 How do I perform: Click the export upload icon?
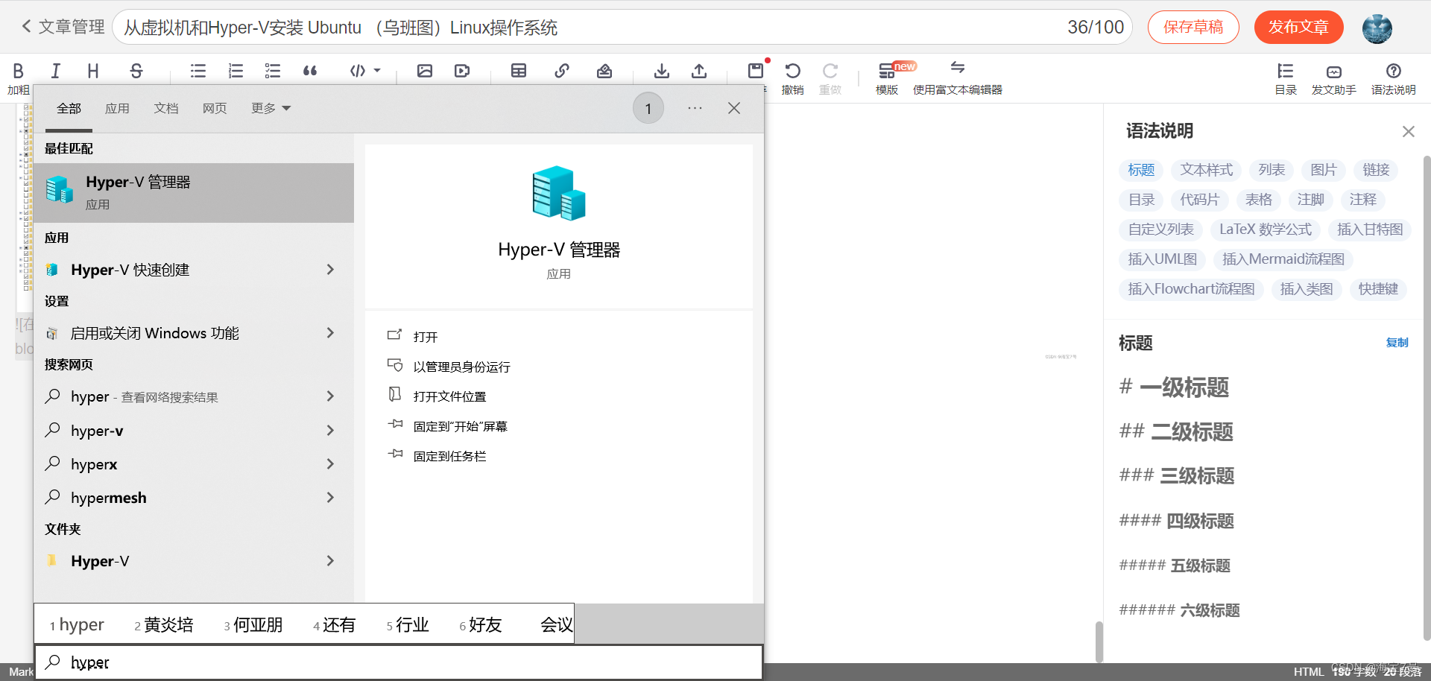(x=699, y=72)
